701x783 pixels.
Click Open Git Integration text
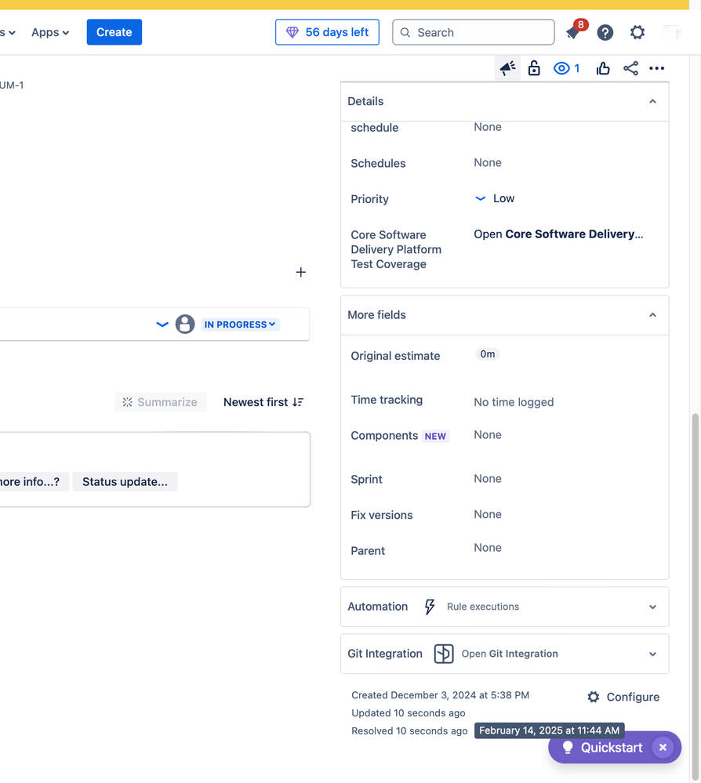point(510,654)
